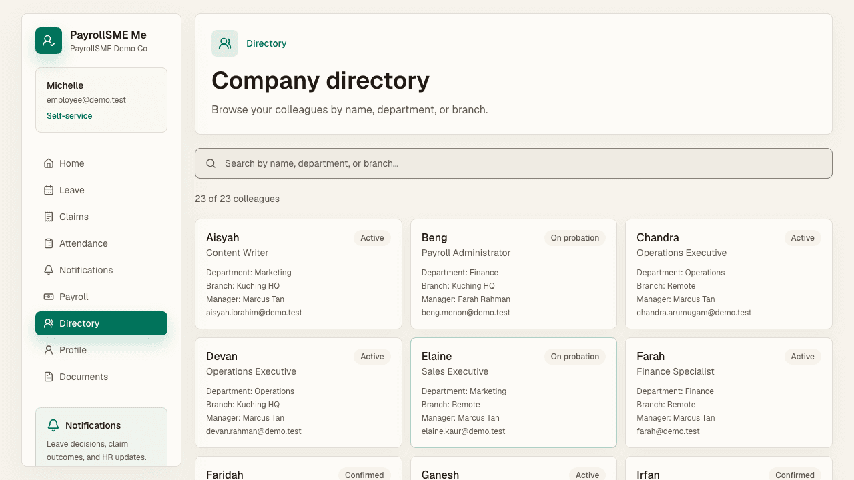This screenshot has width=854, height=480.
Task: Open Aisyah's directory card
Action: [x=298, y=274]
